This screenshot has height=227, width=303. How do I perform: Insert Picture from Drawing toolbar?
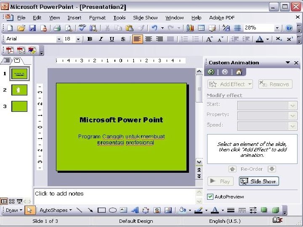168,210
